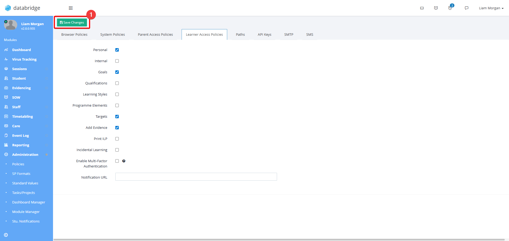Open the SP Formats link
Viewport: 509px width, 241px height.
21,174
